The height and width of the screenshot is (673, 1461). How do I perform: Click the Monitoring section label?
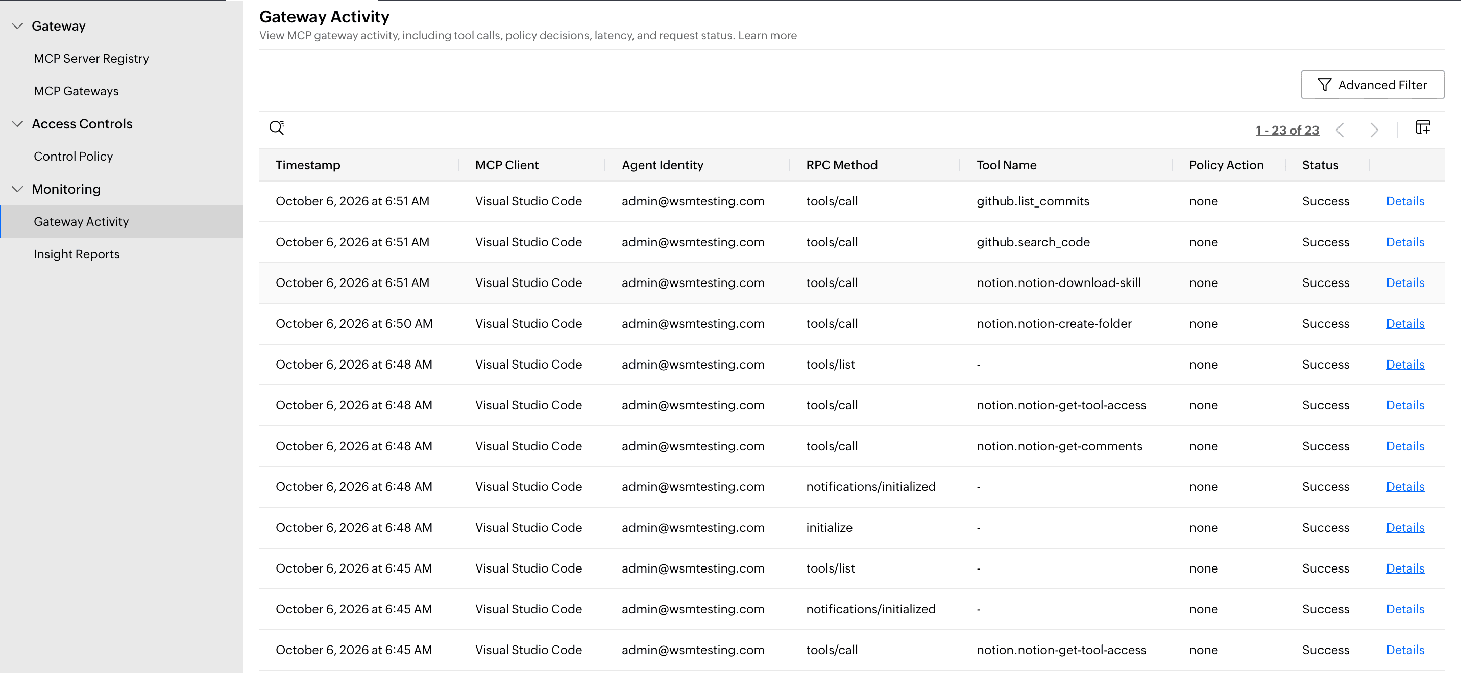coord(66,189)
